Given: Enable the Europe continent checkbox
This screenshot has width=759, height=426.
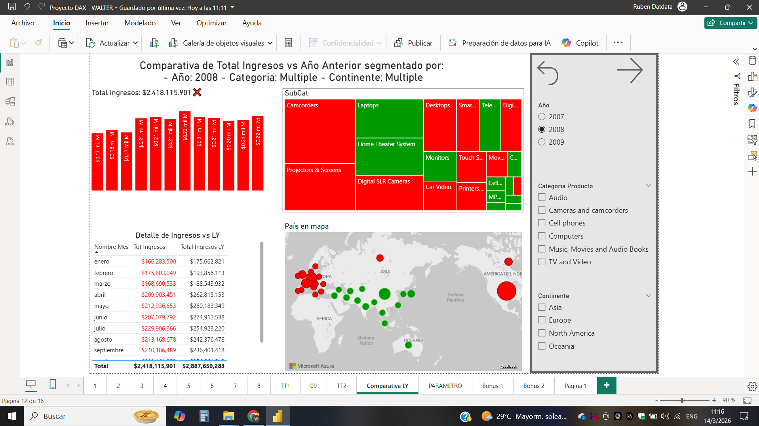Looking at the screenshot, I should tap(542, 320).
